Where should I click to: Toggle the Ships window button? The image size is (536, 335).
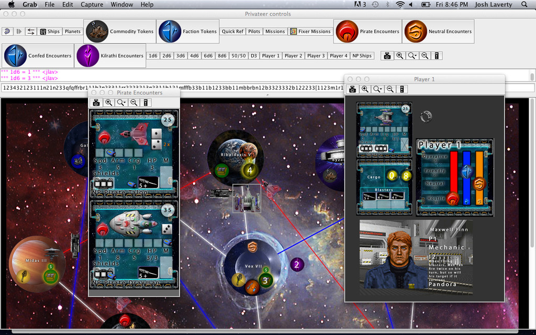tap(50, 31)
